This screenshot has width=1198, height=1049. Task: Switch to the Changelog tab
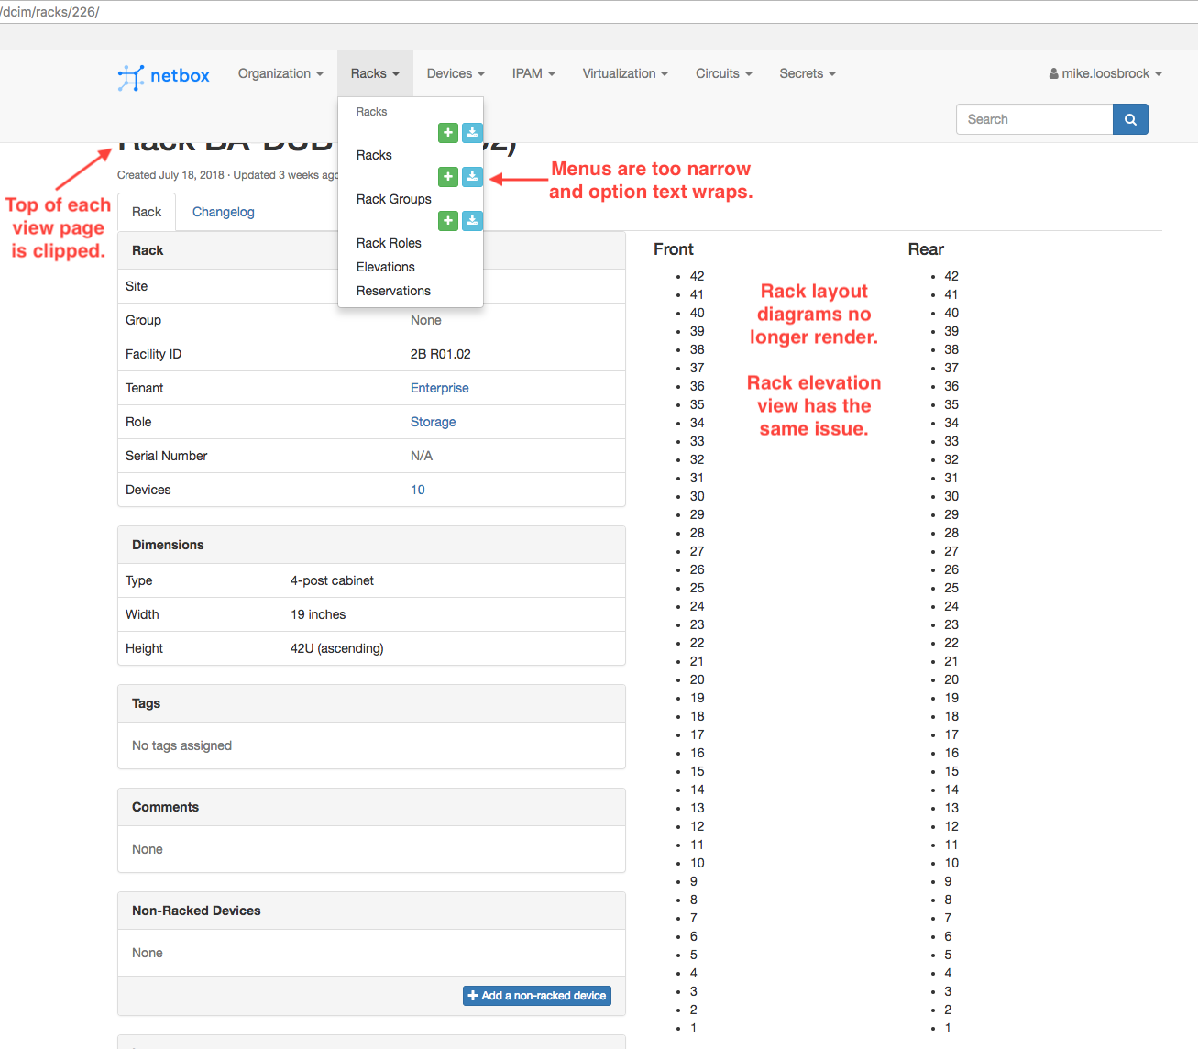[224, 212]
